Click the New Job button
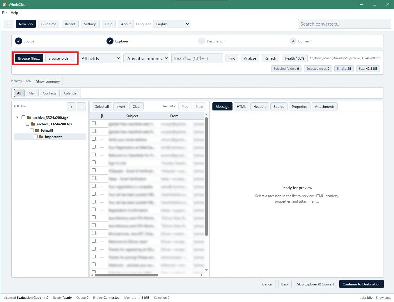 pyautogui.click(x=26, y=24)
